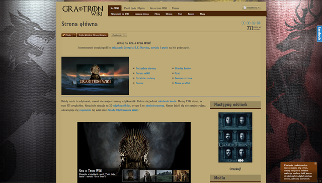Open the Utwórz konto link
Screen dimensions: 322x183
pos(183,69)
